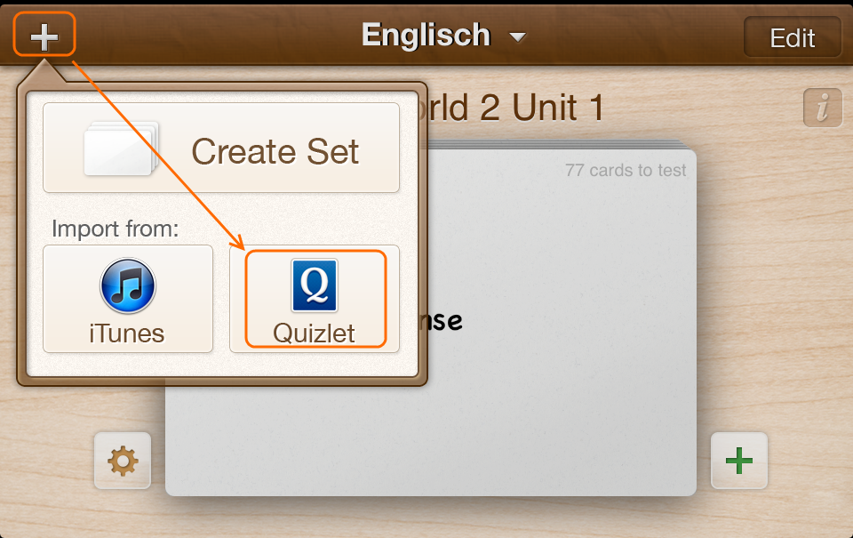853x538 pixels.
Task: Open the gear settings icon
Action: [123, 461]
